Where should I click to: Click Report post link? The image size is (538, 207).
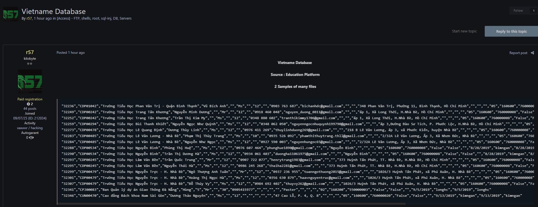tap(518, 53)
